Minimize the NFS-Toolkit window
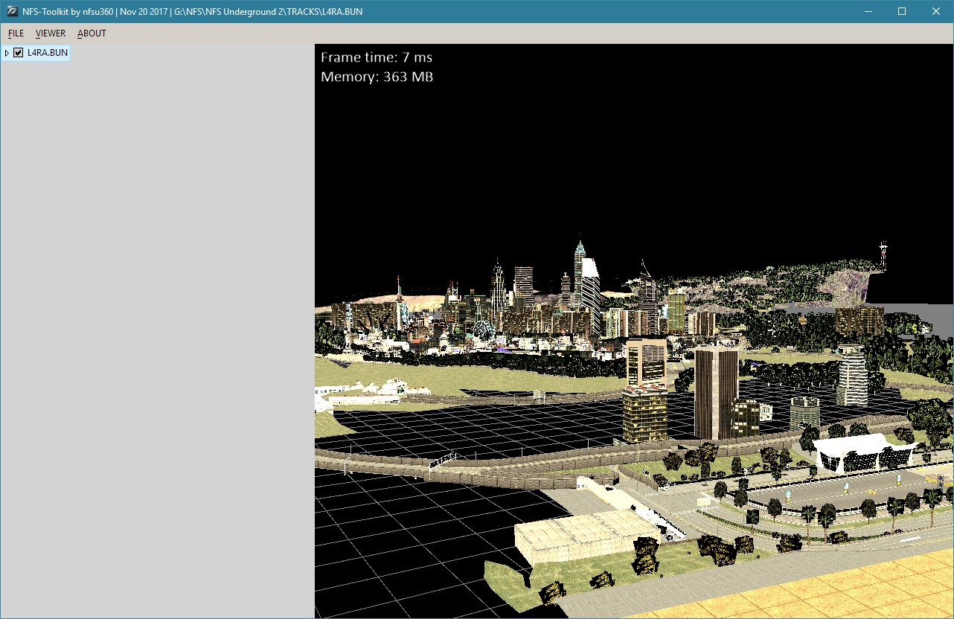Viewport: 954px width, 619px height. coord(868,11)
